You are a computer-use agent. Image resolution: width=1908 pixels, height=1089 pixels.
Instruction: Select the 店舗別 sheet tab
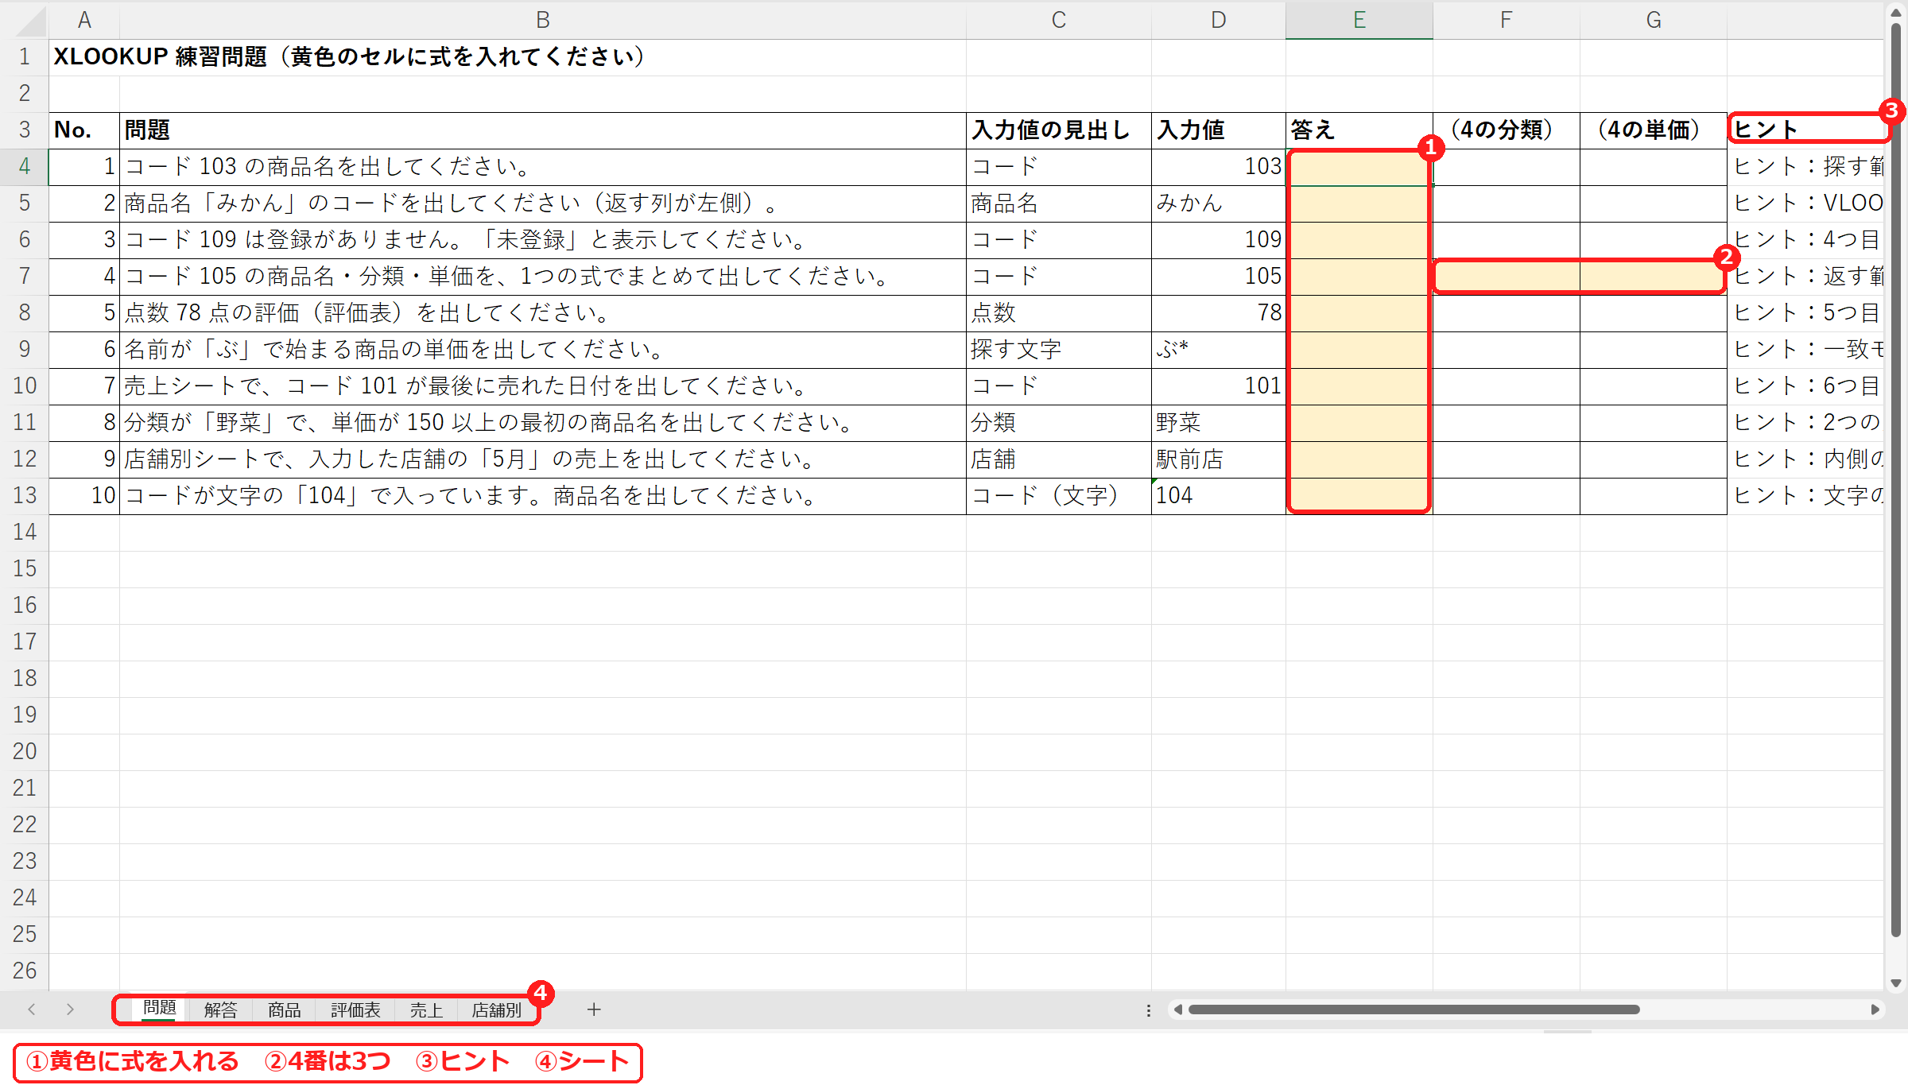click(496, 1010)
